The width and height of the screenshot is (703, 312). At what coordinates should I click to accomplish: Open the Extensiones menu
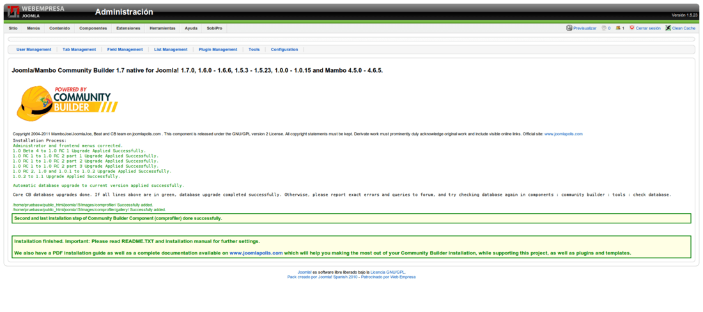tap(128, 28)
